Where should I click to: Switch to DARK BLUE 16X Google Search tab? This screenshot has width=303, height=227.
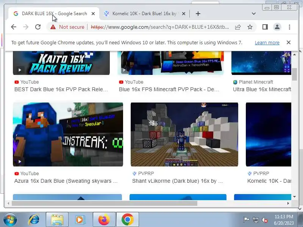coord(54,14)
